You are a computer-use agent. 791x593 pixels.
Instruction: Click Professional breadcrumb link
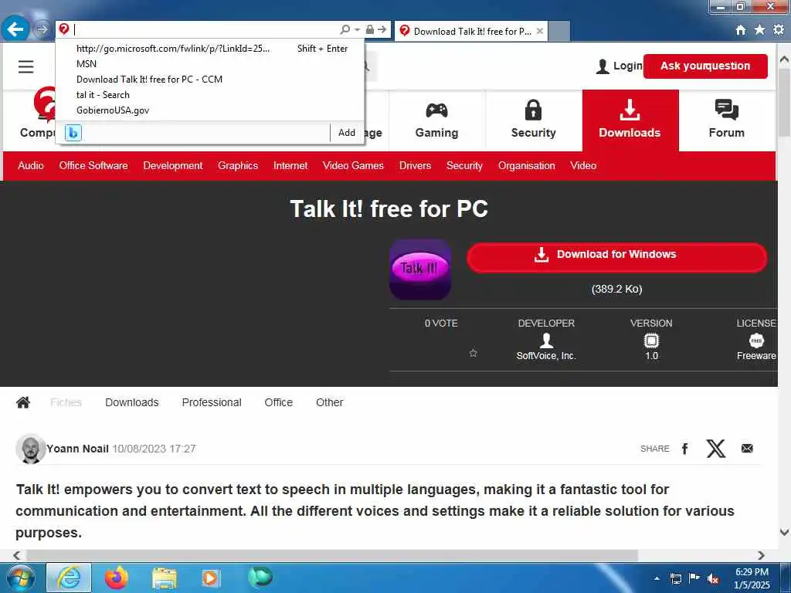[x=212, y=402]
